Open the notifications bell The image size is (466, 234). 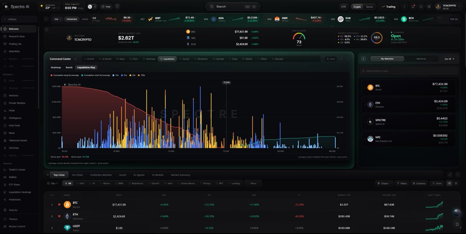pyautogui.click(x=413, y=7)
